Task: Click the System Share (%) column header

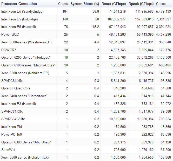Action: tap(85, 4)
